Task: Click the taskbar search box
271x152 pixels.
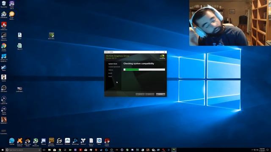Action: (23, 150)
